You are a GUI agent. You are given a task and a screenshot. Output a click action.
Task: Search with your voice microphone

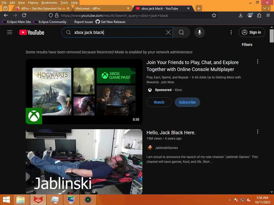coord(200,32)
